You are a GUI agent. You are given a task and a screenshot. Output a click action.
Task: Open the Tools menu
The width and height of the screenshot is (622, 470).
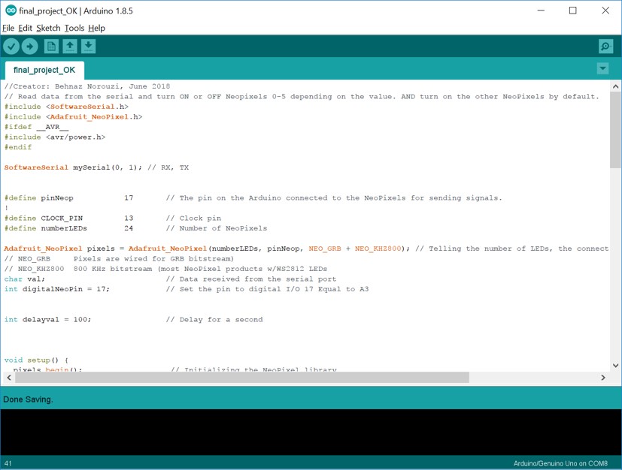tap(74, 28)
